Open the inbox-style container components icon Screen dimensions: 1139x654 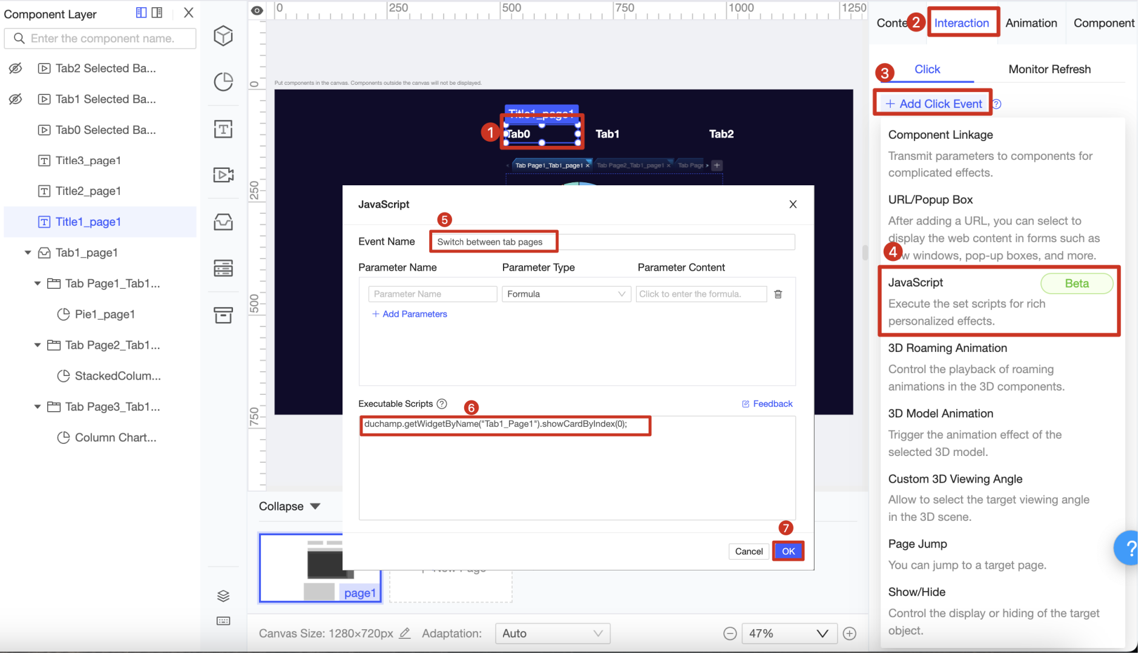click(x=223, y=222)
